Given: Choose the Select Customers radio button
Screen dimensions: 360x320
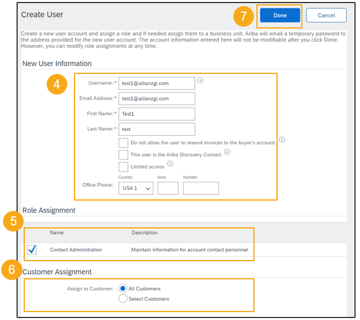Looking at the screenshot, I should tap(123, 299).
